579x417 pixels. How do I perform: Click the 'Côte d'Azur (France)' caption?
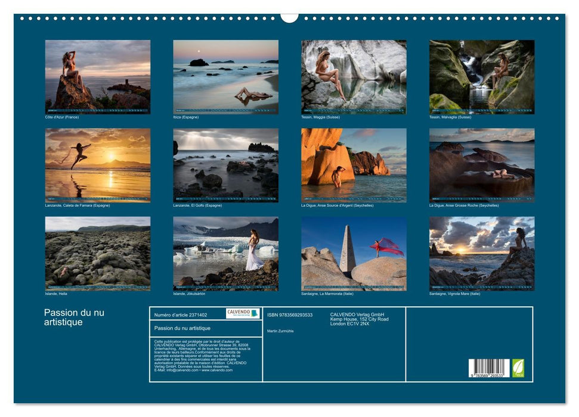pos(62,117)
